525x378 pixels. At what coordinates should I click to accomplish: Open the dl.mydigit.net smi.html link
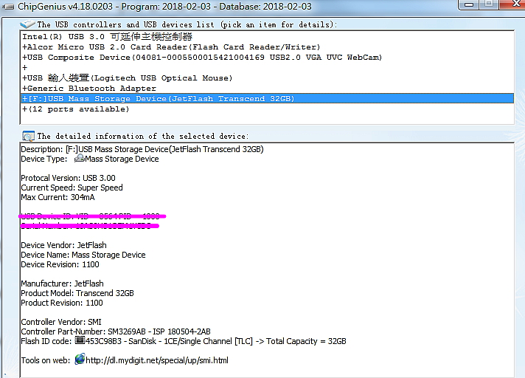157,360
